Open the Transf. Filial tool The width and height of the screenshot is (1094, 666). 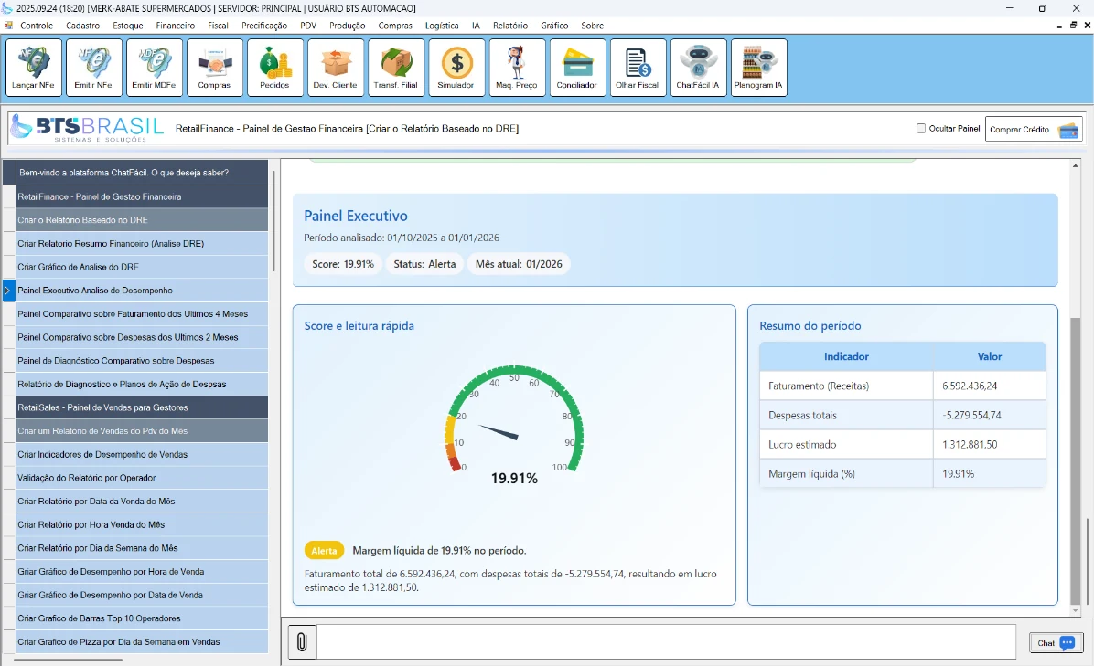pos(396,67)
